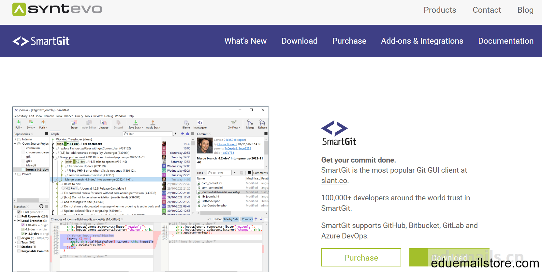Click the Graph Filter input field

coord(147,134)
